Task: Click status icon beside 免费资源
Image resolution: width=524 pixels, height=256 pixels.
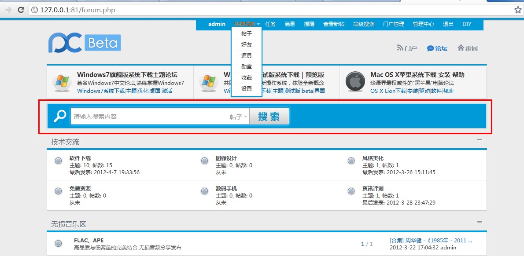Action: click(x=58, y=191)
